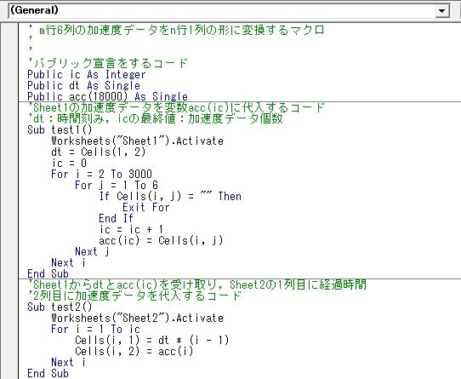461x379 pixels.
Task: Place cursor on 'Public ic As Integer' line
Action: (87, 74)
